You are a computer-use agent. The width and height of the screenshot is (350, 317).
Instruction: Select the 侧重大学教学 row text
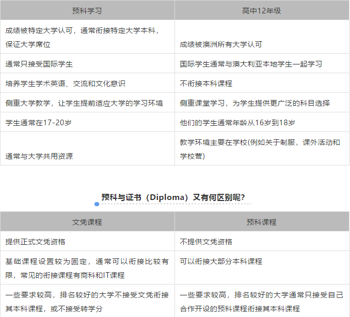[84, 103]
